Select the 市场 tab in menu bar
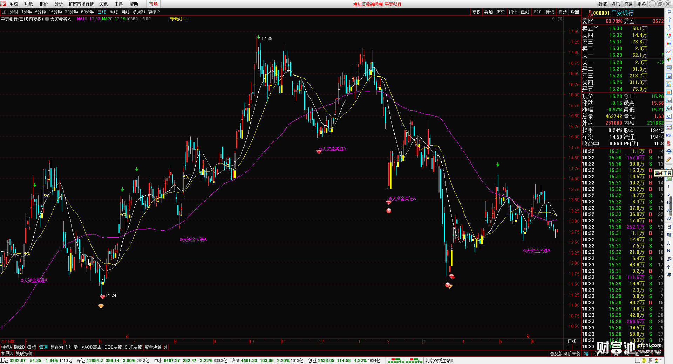The height and width of the screenshot is (364, 673). click(154, 4)
